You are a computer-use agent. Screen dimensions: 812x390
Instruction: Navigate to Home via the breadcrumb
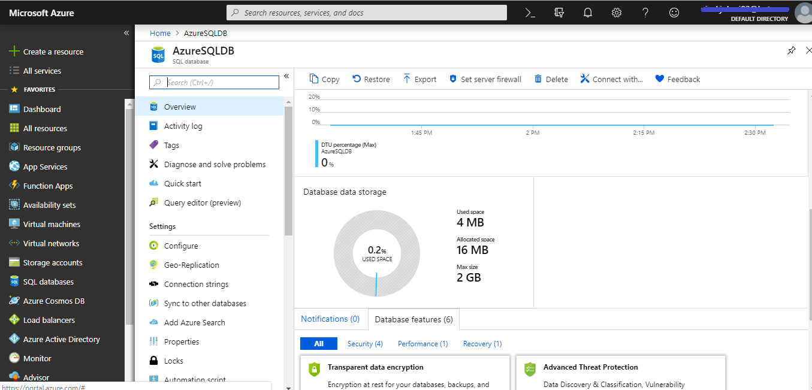pyautogui.click(x=160, y=33)
